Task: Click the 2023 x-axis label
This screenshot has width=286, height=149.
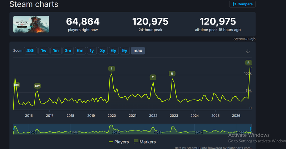Action: (x=174, y=116)
